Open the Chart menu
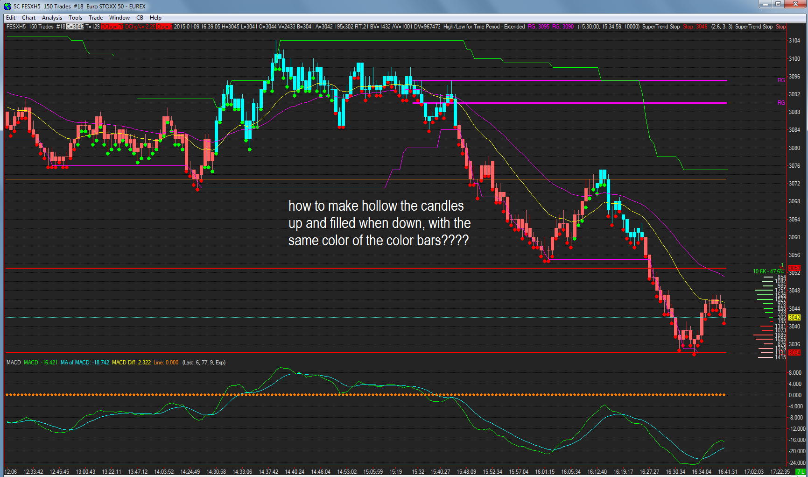Screen dimensions: 808x477 [x=28, y=18]
